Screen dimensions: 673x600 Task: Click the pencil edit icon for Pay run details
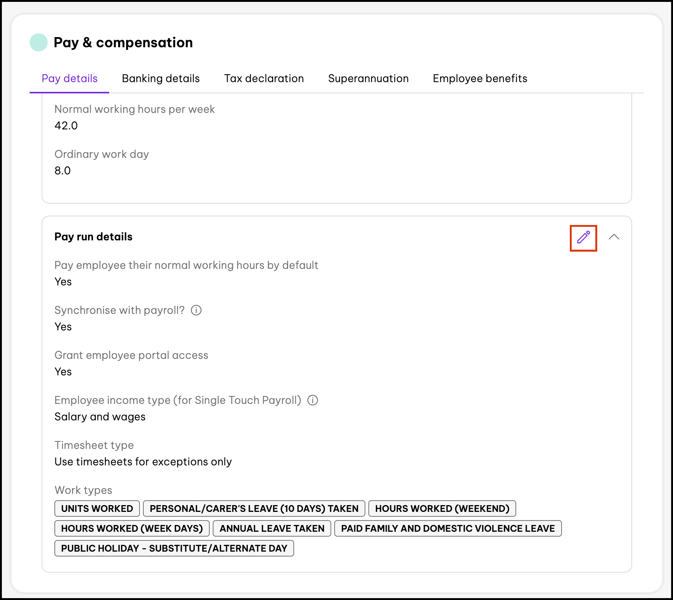pyautogui.click(x=583, y=237)
